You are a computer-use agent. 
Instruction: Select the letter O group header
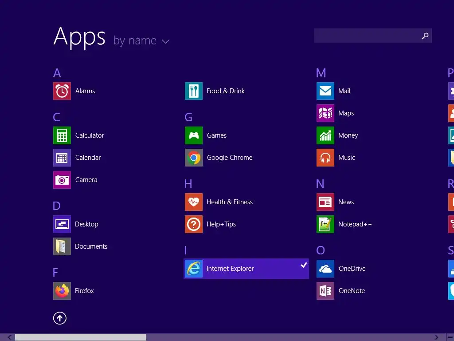click(321, 250)
